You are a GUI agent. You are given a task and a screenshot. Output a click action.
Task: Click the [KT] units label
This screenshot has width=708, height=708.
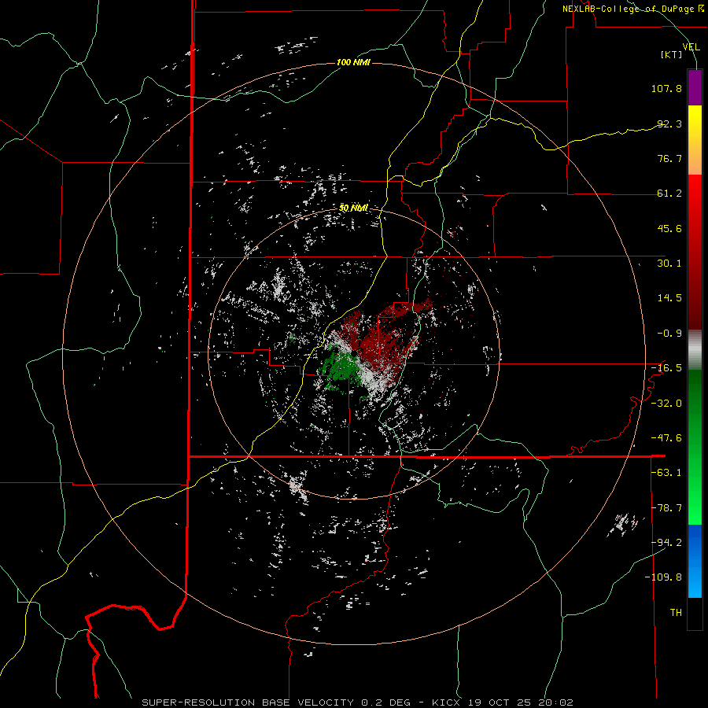click(672, 54)
